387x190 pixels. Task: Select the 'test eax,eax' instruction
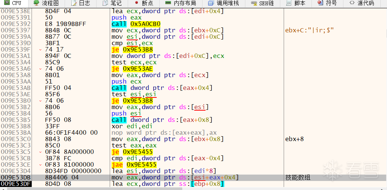[x=134, y=146]
